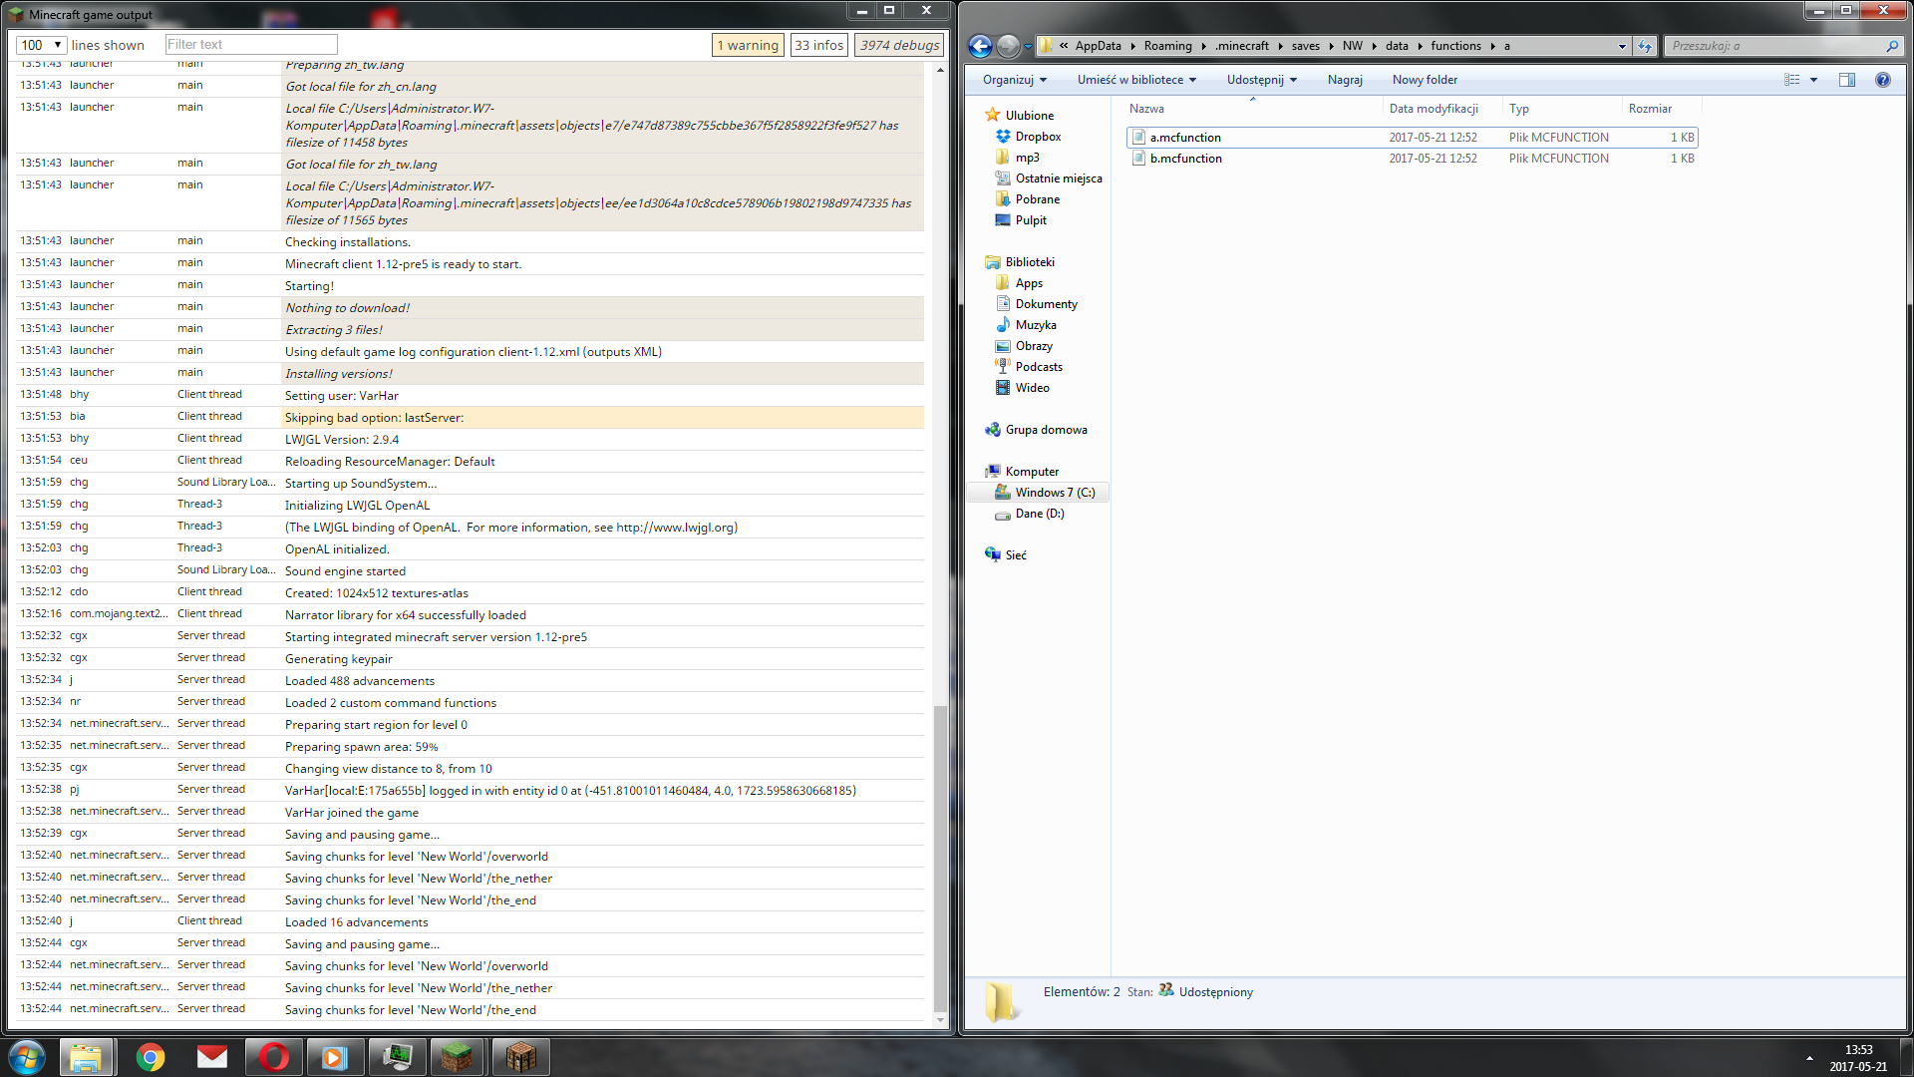Click the Filter text input field
The width and height of the screenshot is (1914, 1077).
(251, 45)
